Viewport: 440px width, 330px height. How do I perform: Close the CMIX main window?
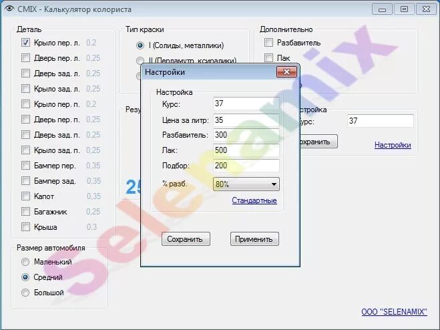426,9
